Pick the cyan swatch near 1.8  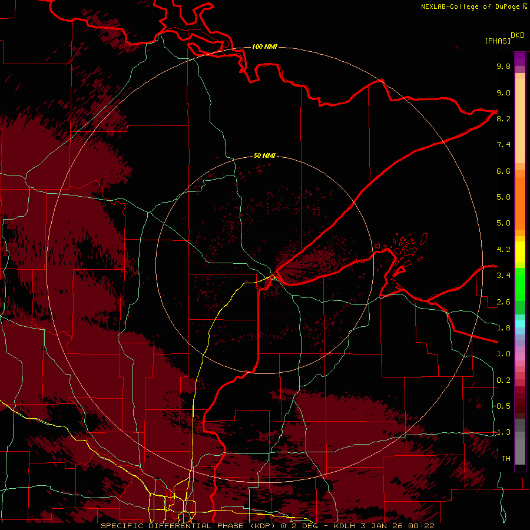click(520, 323)
